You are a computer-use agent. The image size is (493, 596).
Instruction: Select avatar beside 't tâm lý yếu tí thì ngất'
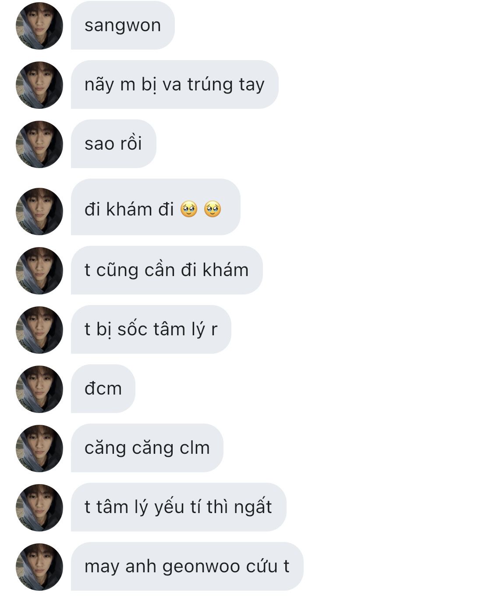(39, 507)
